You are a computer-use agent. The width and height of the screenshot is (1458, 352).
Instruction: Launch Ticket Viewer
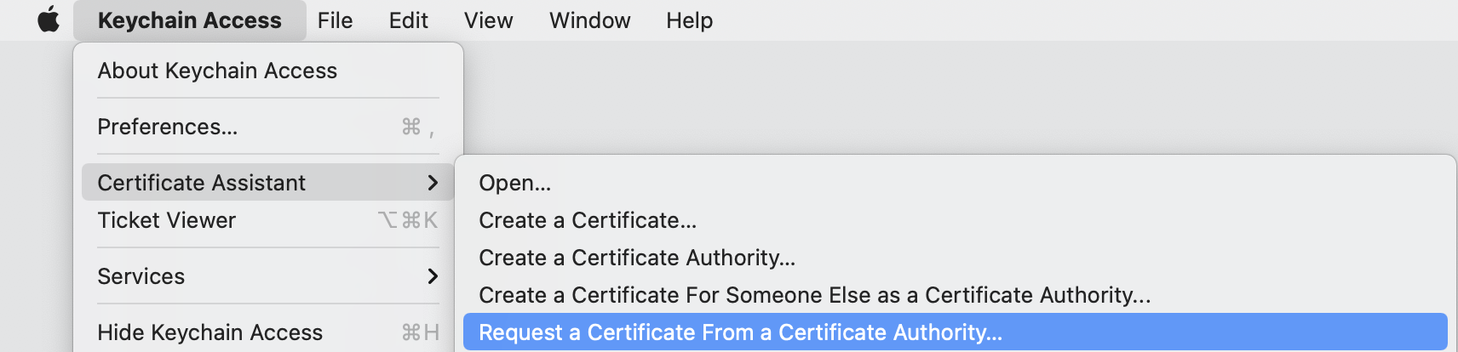click(x=267, y=220)
